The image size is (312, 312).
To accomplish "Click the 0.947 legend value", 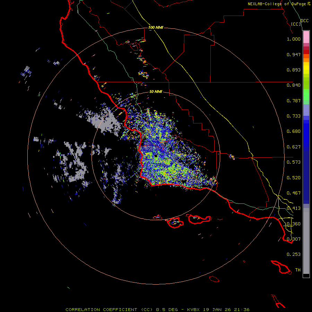I will 294,54.
